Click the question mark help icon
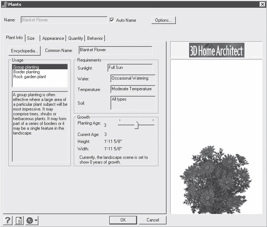This screenshot has width=267, height=227. (x=7, y=220)
